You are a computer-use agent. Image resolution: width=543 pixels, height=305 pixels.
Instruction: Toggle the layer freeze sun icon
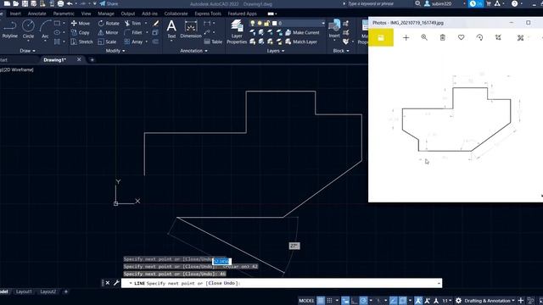tap(260, 23)
